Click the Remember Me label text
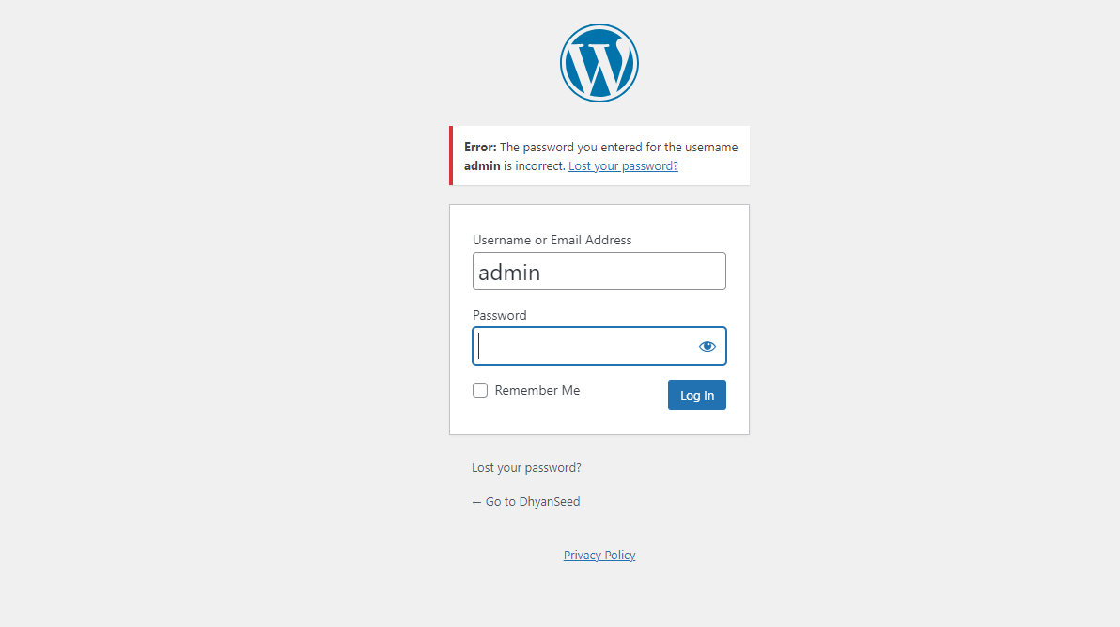The image size is (1120, 627). click(x=537, y=390)
